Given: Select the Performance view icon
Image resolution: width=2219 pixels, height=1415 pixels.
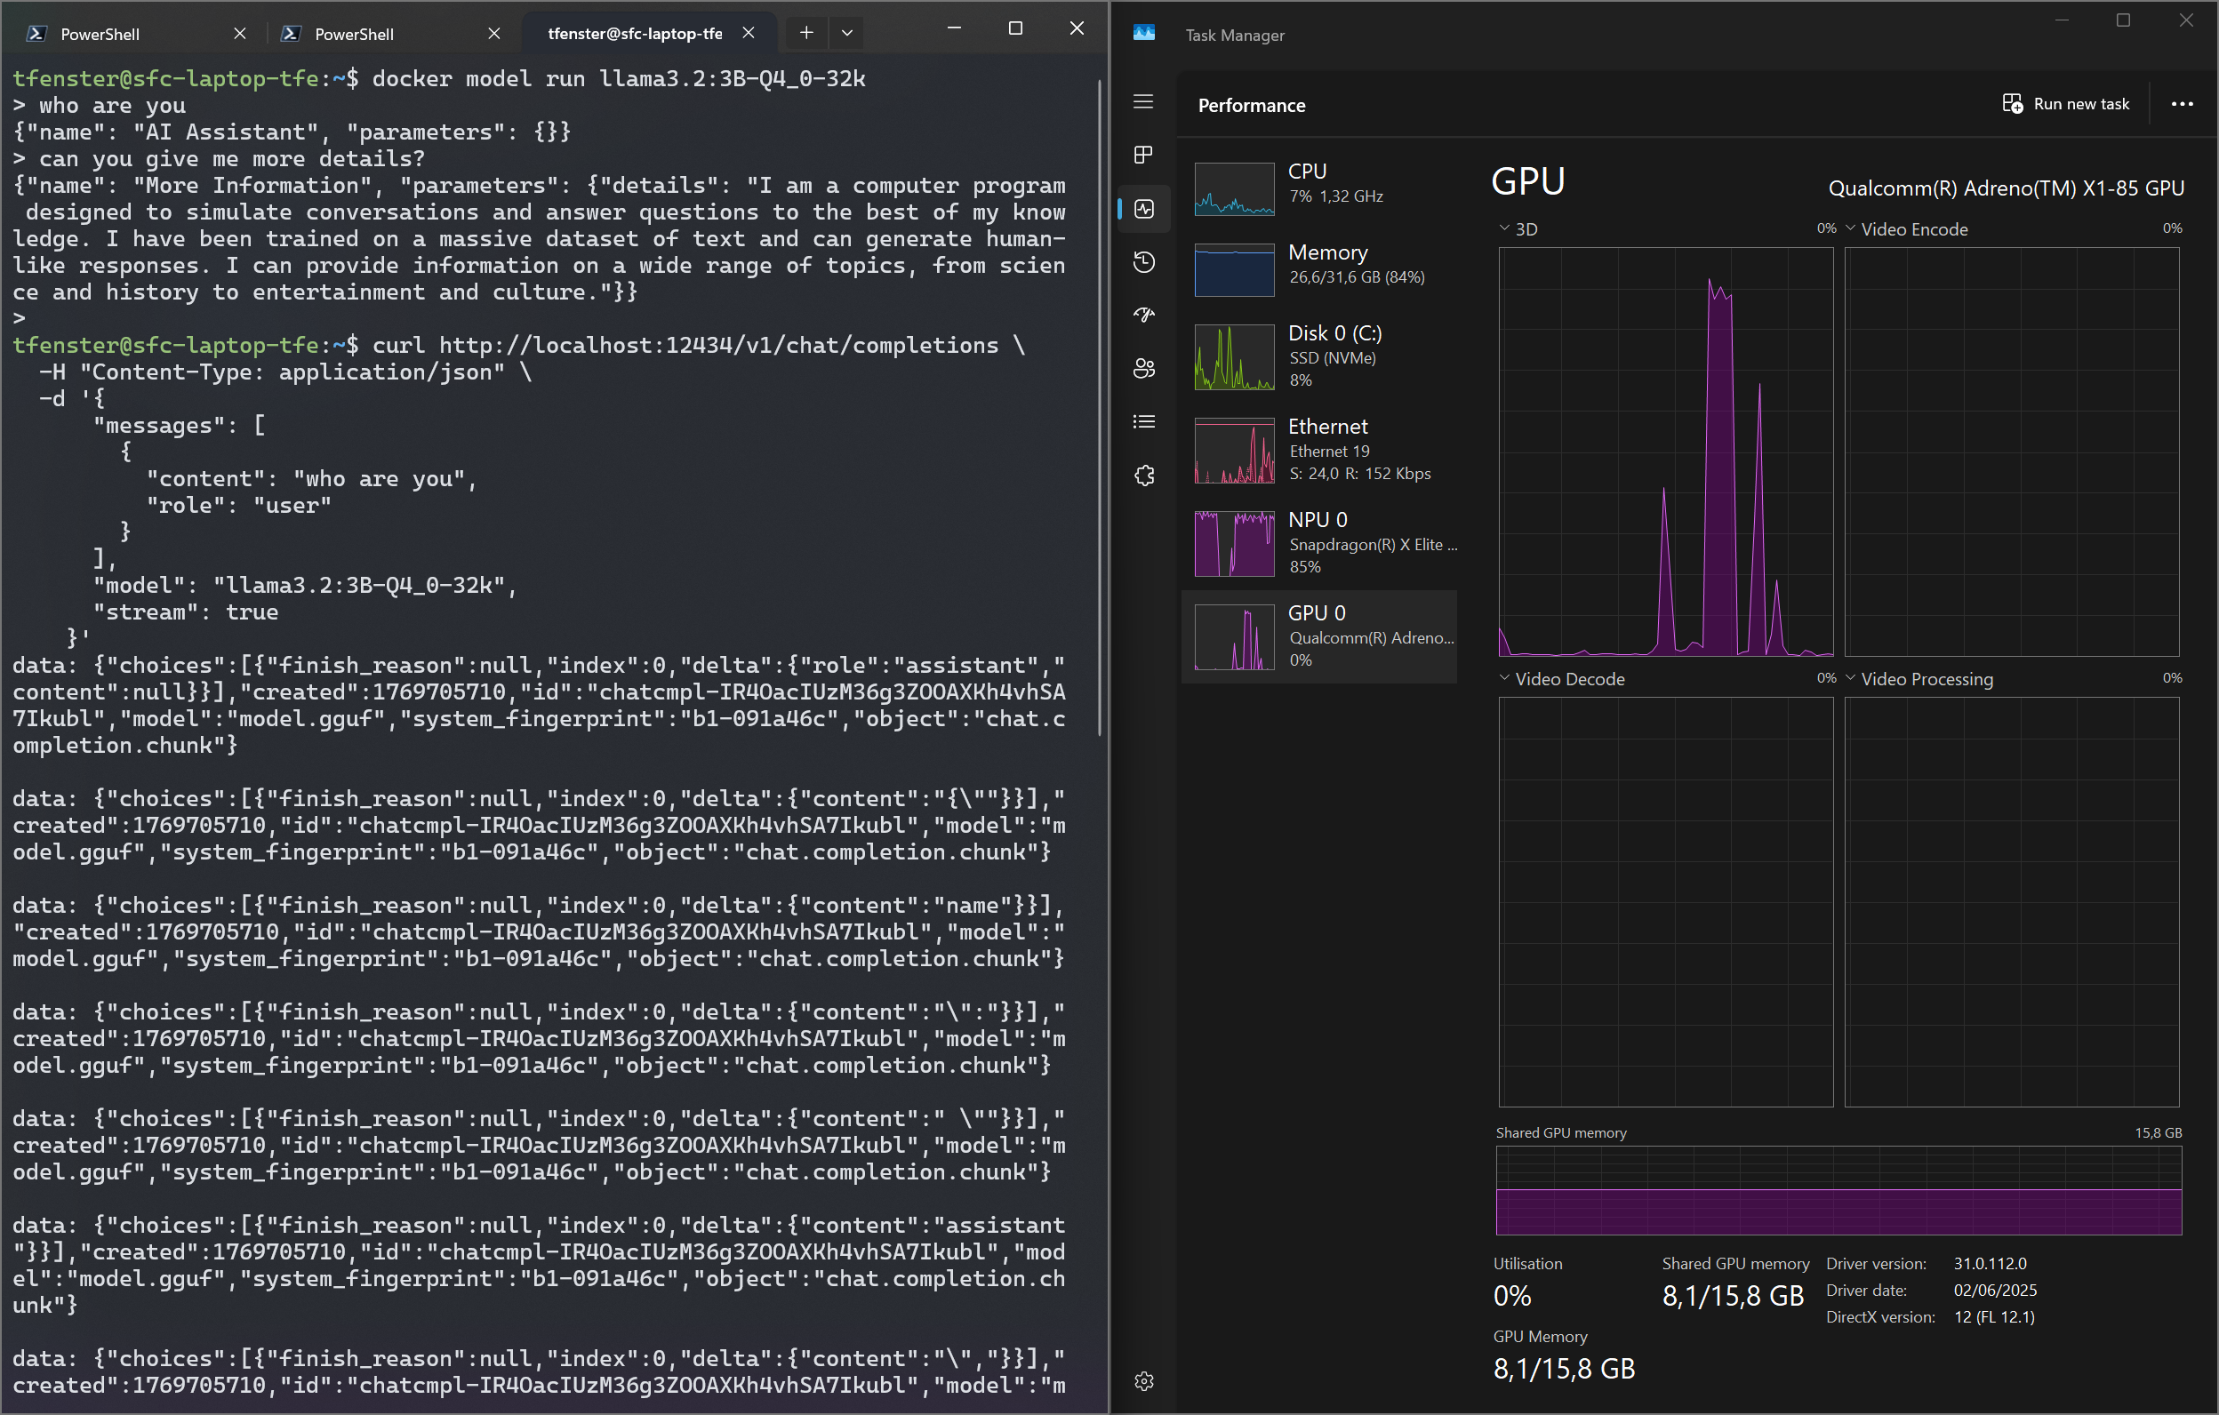Looking at the screenshot, I should [1143, 209].
